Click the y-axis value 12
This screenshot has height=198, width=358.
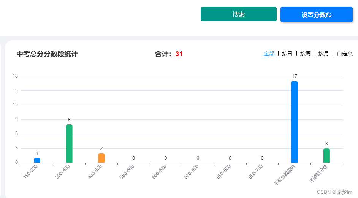pyautogui.click(x=15, y=105)
